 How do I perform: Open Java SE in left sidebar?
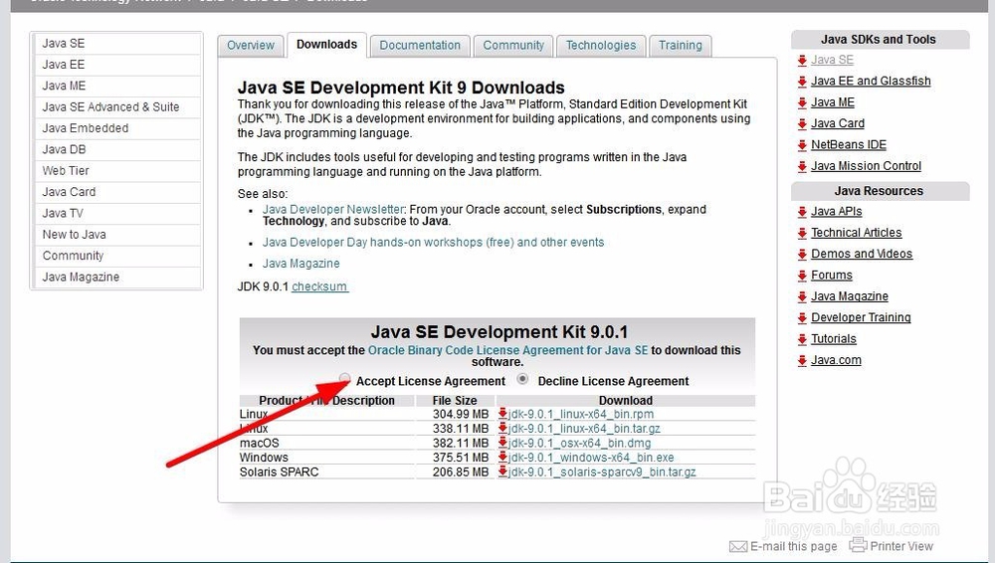point(117,43)
